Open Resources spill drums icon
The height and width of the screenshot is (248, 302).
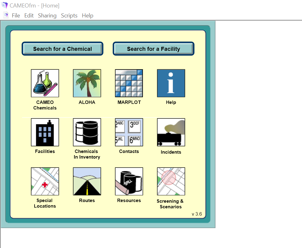click(x=129, y=181)
